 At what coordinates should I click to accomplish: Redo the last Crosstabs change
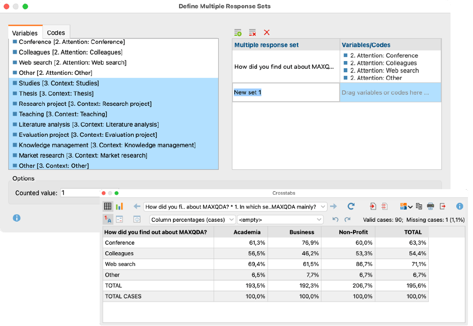click(347, 219)
